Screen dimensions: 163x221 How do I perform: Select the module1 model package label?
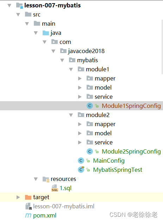click(x=103, y=88)
